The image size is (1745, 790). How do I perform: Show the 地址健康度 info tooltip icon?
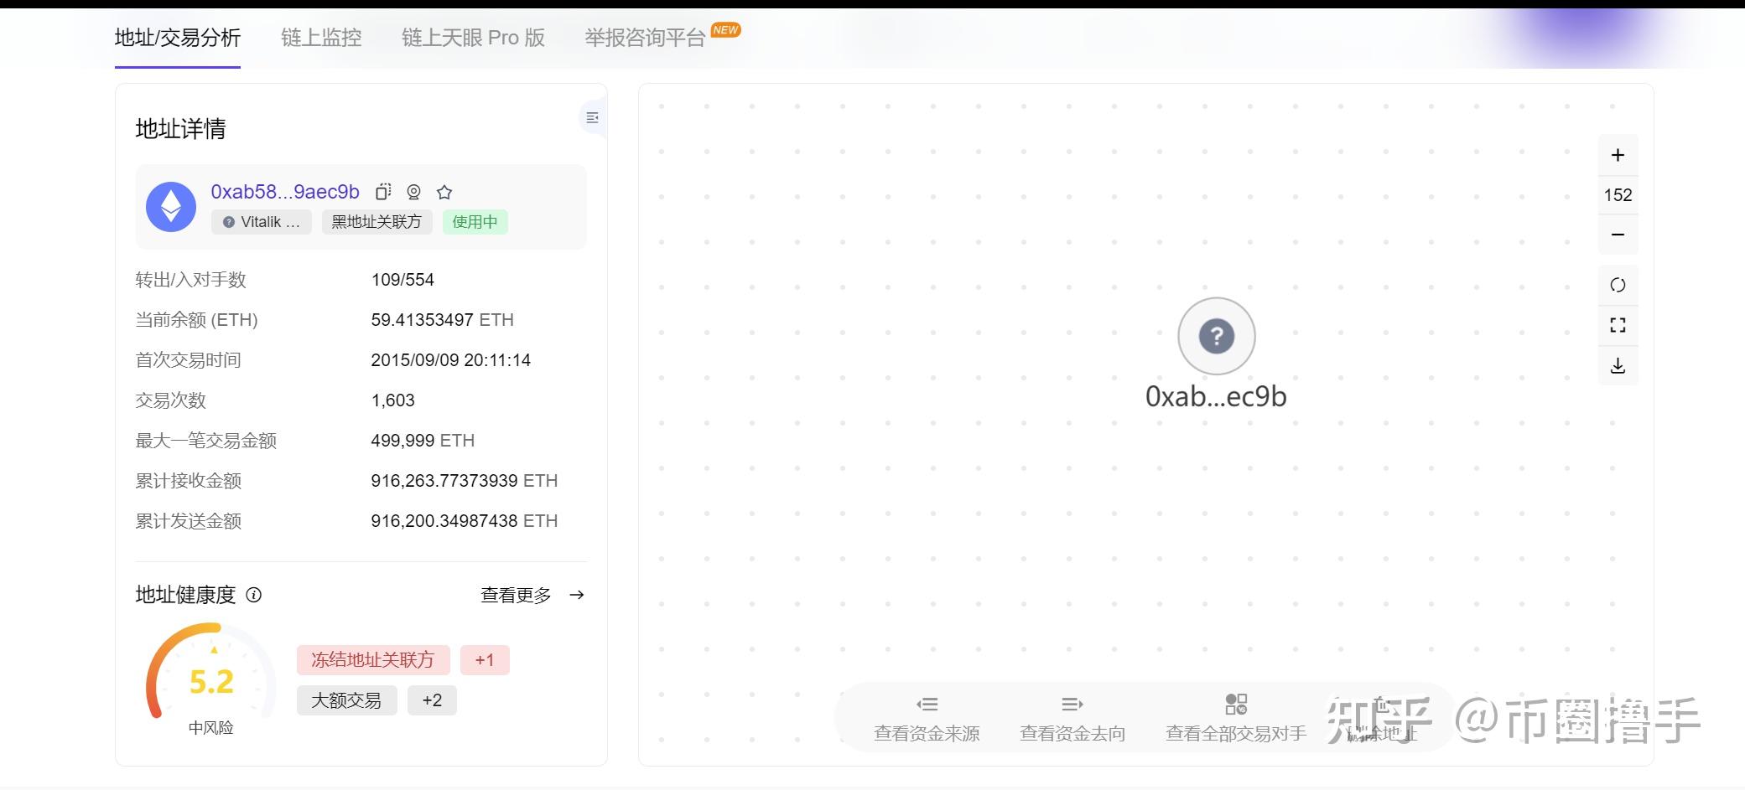pos(253,595)
